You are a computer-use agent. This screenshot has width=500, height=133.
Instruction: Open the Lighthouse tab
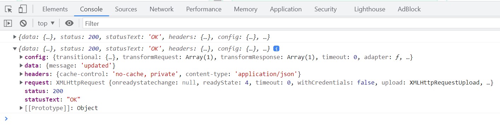pos(370,9)
